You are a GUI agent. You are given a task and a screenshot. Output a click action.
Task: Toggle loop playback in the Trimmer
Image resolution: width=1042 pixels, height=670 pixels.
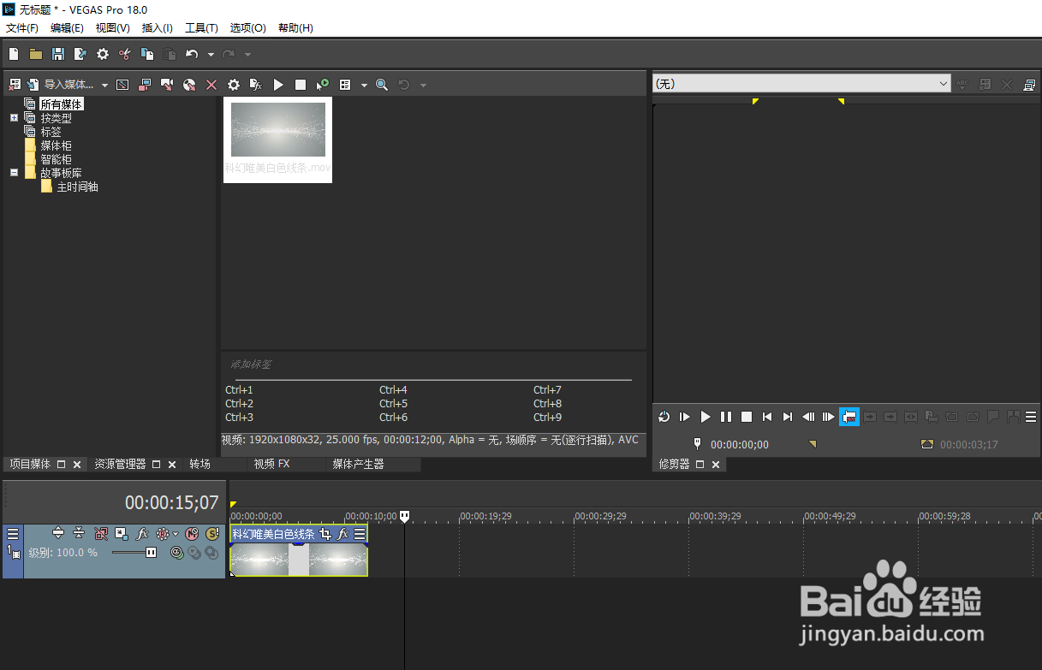click(x=664, y=417)
